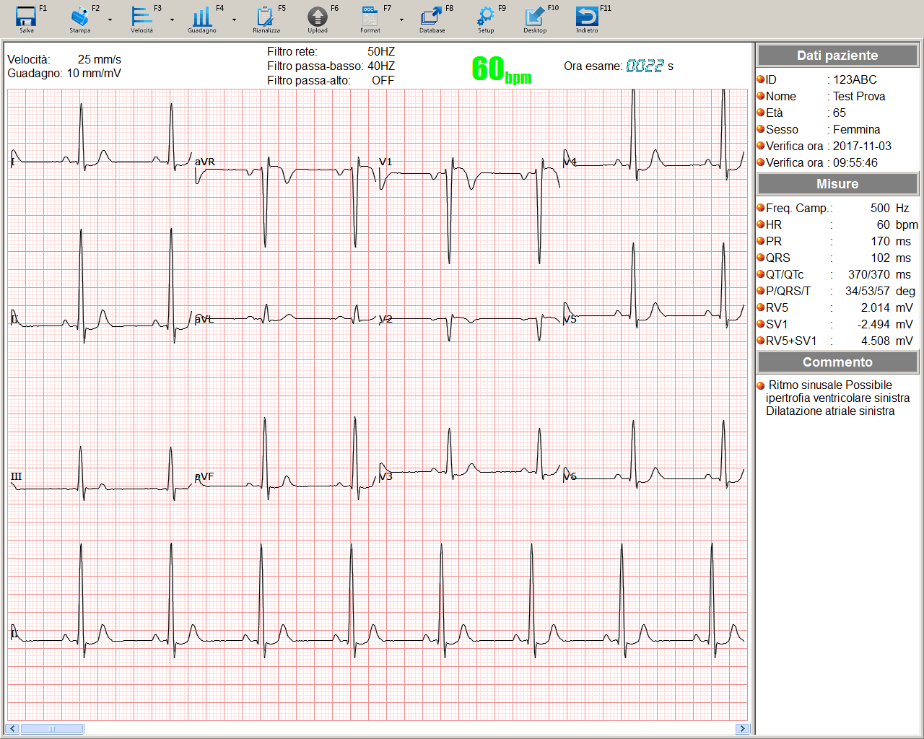Expand the Velocità dropdown arrow
The image size is (924, 739).
click(172, 20)
